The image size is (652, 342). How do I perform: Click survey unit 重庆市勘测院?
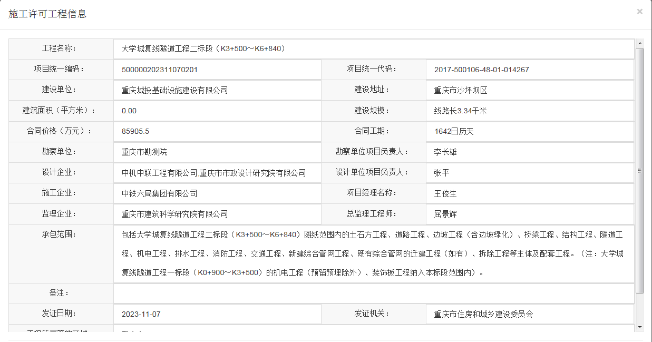(144, 152)
